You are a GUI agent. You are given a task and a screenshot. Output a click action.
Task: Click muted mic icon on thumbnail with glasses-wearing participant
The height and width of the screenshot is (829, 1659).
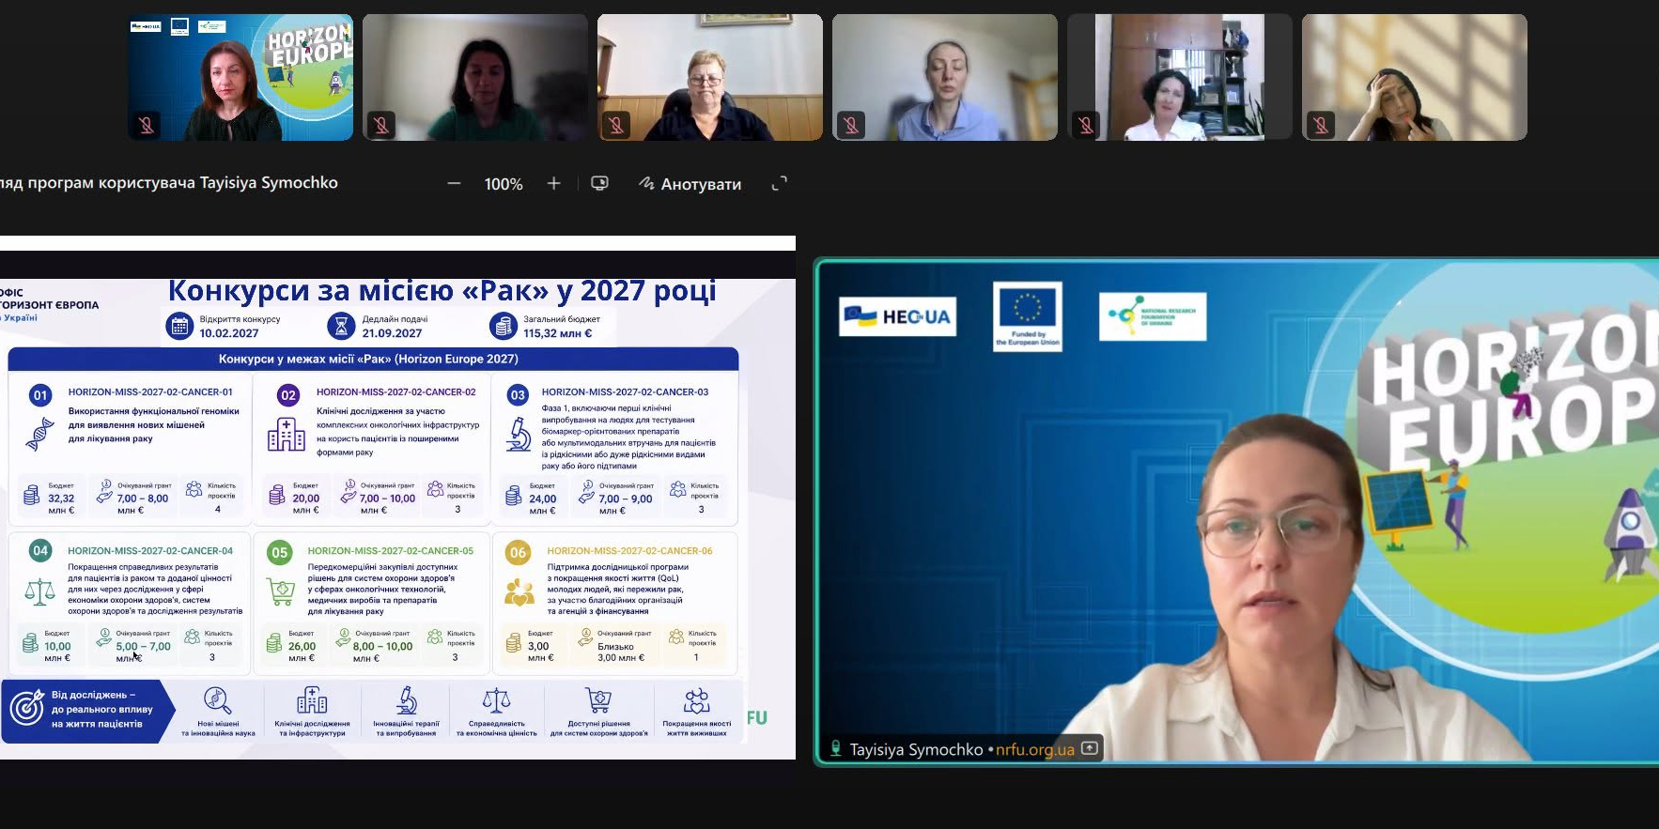click(x=616, y=125)
